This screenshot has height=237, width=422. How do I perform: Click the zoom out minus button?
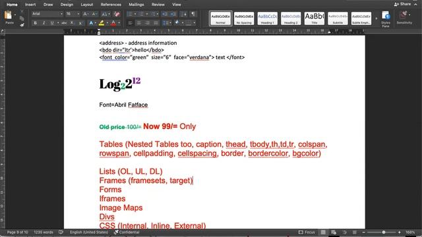coord(363,232)
